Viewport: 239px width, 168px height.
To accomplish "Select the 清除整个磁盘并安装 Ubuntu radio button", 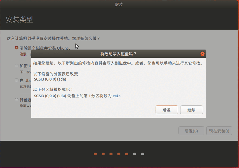I will point(17,48).
